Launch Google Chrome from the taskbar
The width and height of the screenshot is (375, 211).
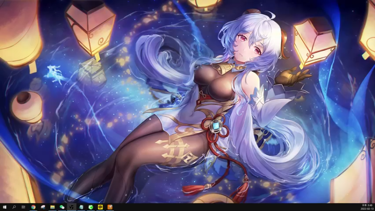point(33,207)
